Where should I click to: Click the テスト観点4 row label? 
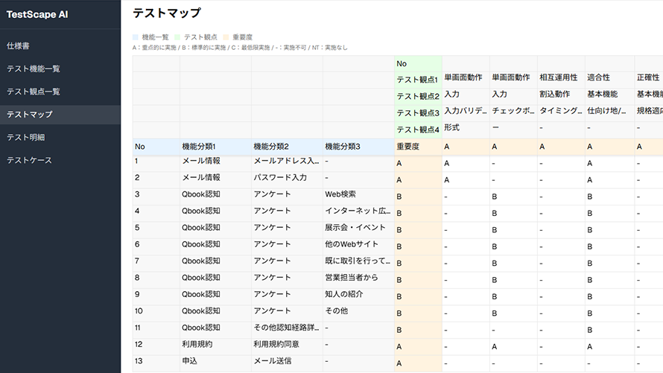point(418,130)
